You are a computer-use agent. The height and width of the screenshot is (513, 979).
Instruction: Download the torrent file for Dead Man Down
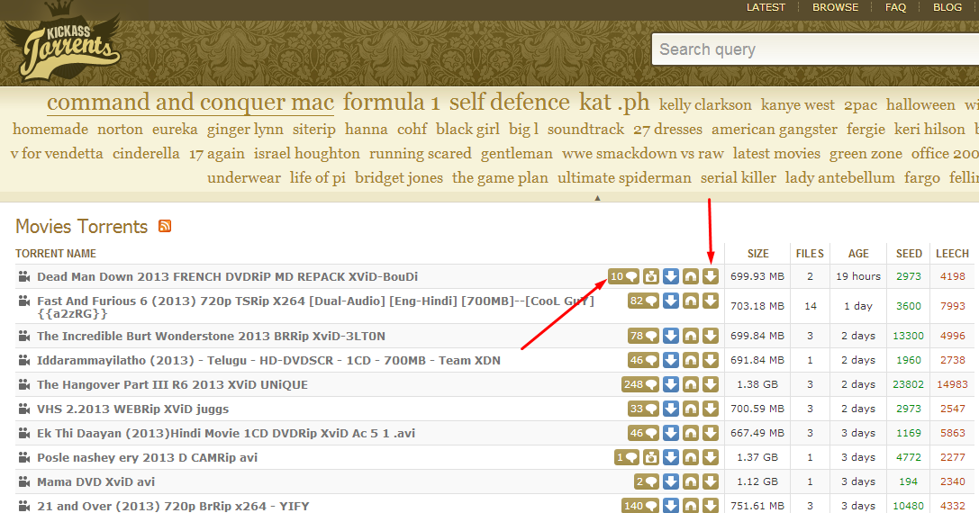tap(711, 276)
